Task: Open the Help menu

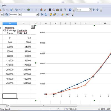Action: click(x=4, y=6)
